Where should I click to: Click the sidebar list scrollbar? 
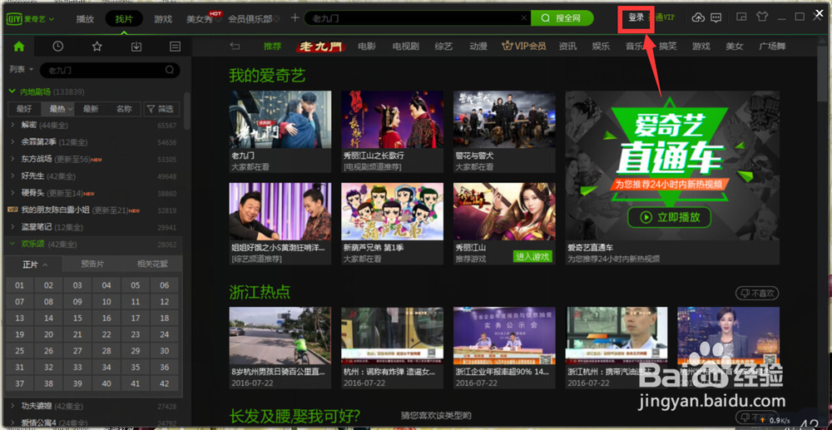tap(186, 111)
